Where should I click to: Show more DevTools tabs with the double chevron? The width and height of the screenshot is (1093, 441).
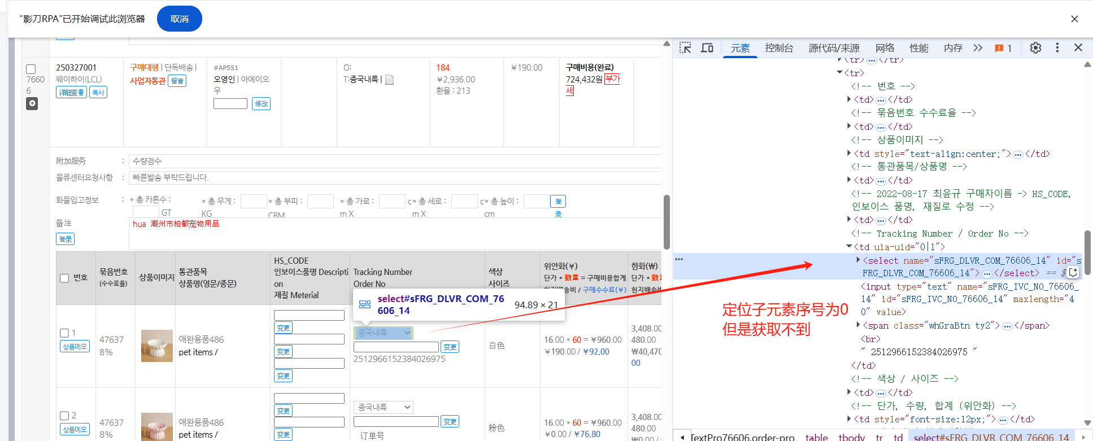point(978,48)
